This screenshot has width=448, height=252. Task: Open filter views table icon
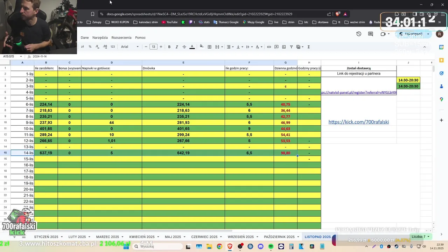pos(299,47)
